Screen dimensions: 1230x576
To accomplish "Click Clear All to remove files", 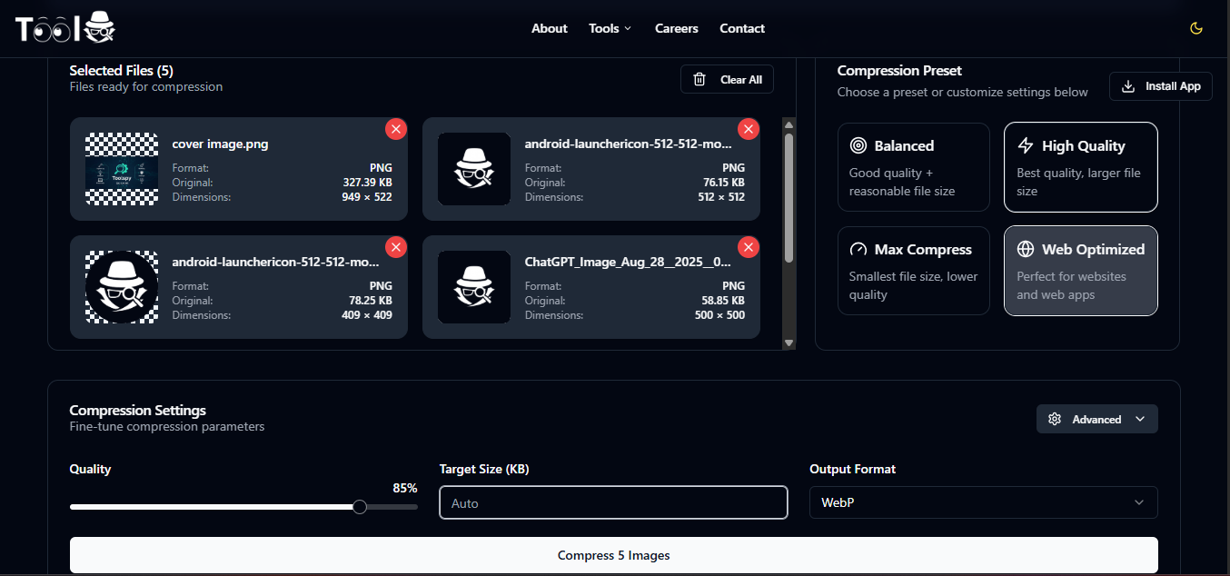I will (x=727, y=79).
